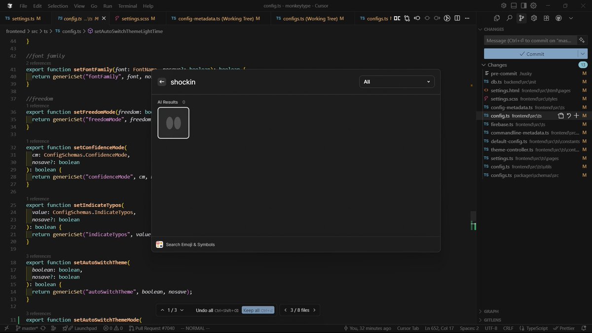Go to the next change arrow in editor toolbar
Screen dimensions: 592x333
(x=437, y=18)
